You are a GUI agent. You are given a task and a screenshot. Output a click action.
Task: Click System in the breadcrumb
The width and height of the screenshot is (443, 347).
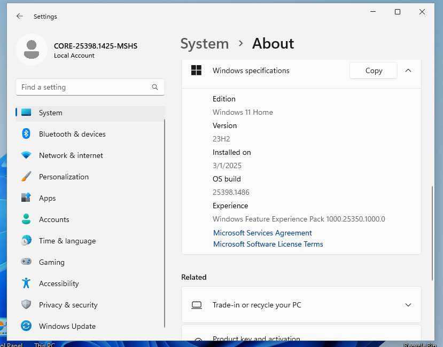[x=205, y=44]
